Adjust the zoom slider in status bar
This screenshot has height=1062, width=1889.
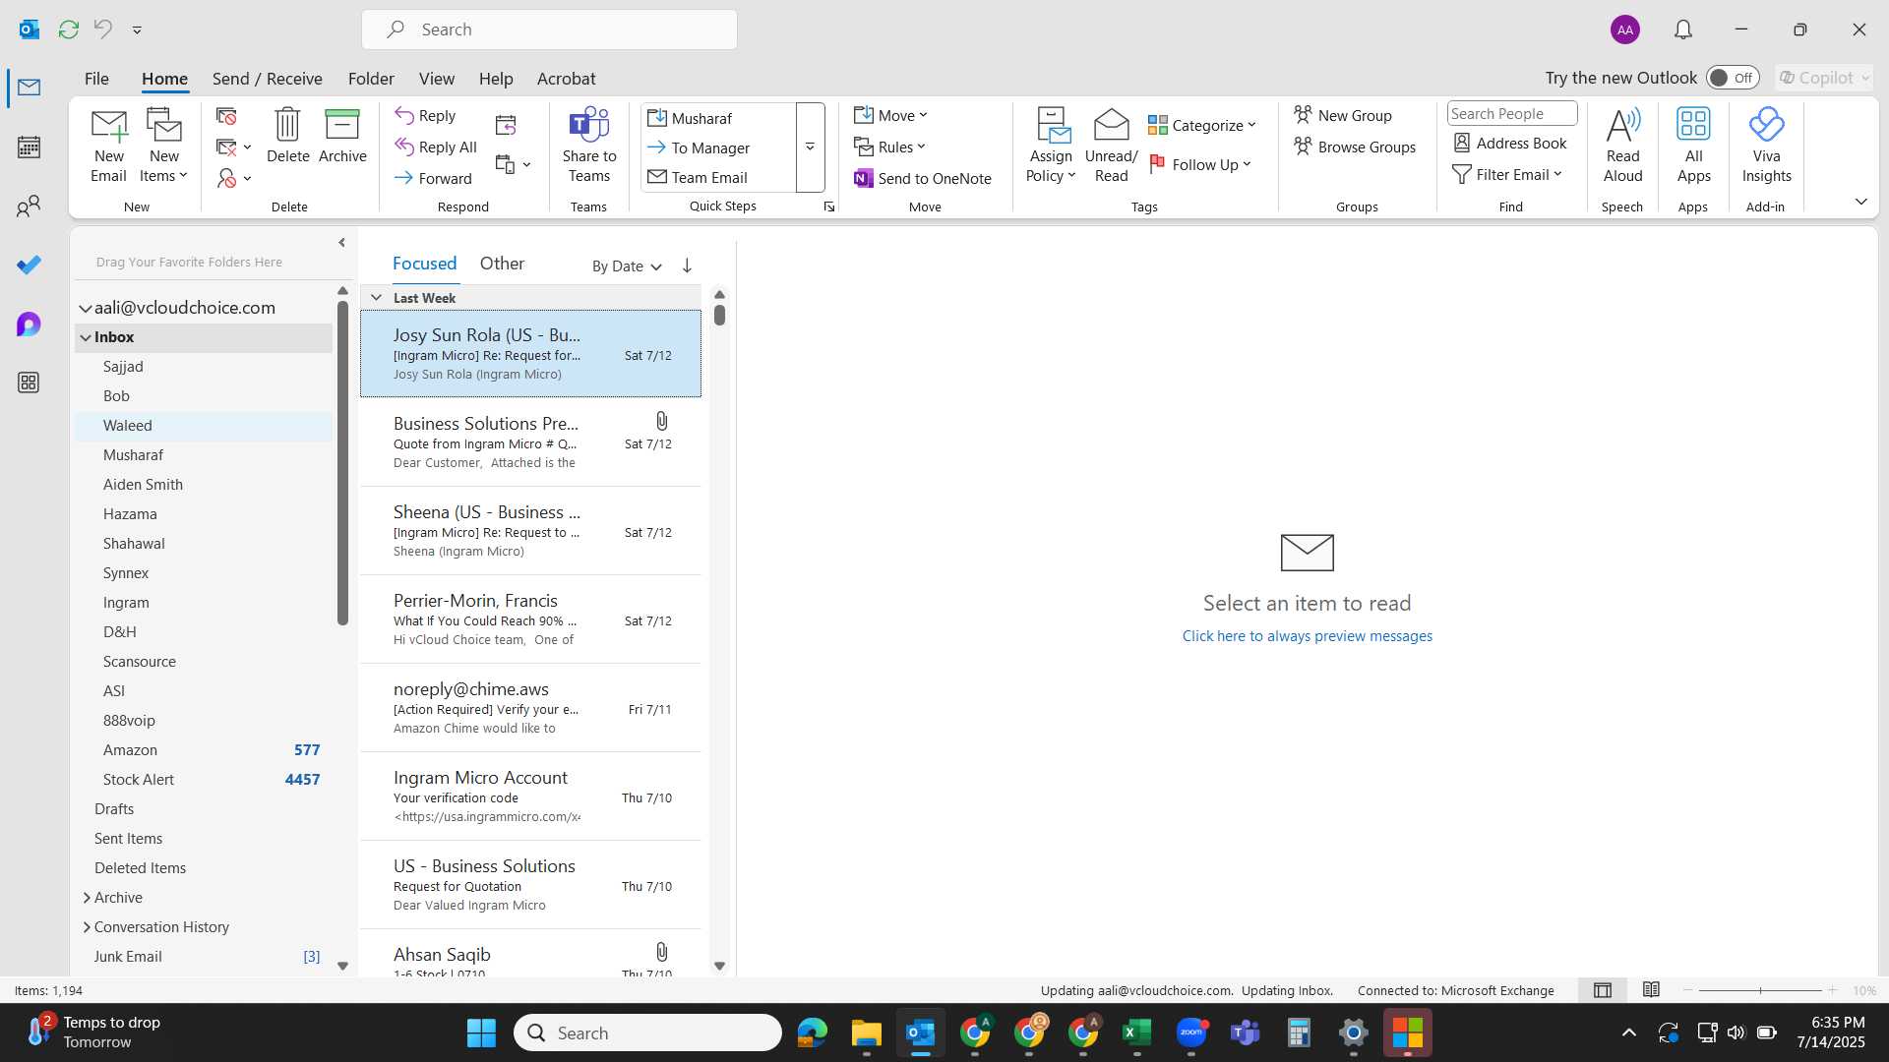tap(1760, 990)
